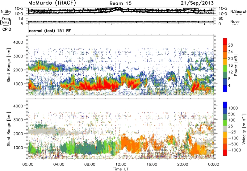The height and width of the screenshot is (171, 247).
Task: Click the 'CPID' label
Action: click(7, 29)
